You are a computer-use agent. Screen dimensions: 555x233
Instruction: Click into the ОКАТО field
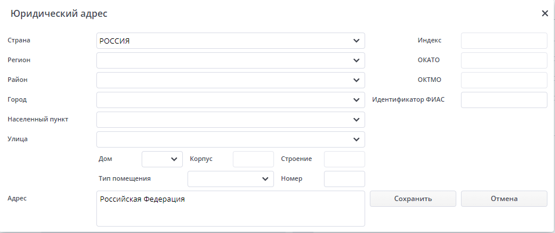pyautogui.click(x=504, y=60)
